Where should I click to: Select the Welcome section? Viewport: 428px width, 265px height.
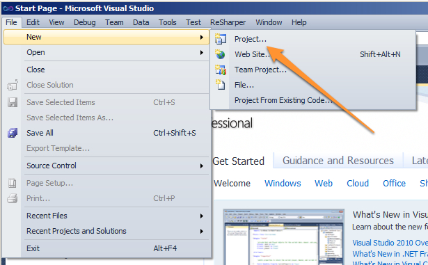[x=232, y=183]
